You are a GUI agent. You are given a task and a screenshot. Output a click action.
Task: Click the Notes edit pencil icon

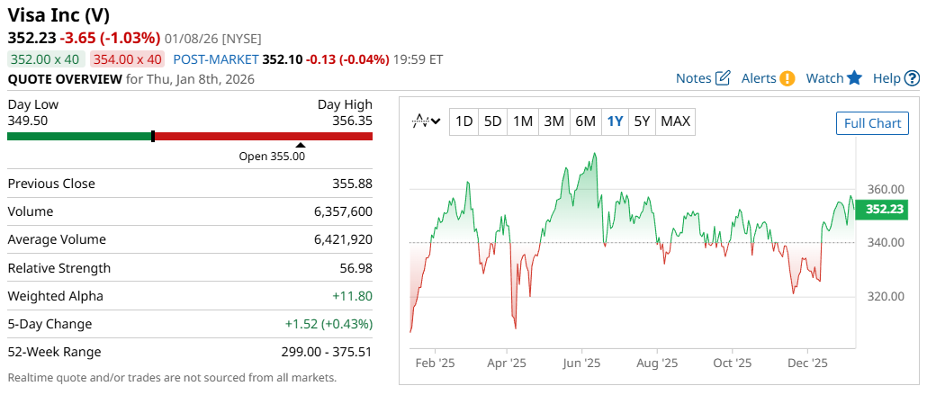(x=723, y=78)
